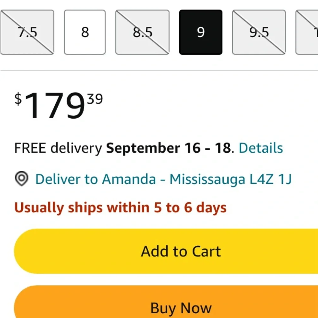Viewport: 318px width, 318px height.
Task: Click the September 16 - 18 delivery date
Action: [168, 148]
